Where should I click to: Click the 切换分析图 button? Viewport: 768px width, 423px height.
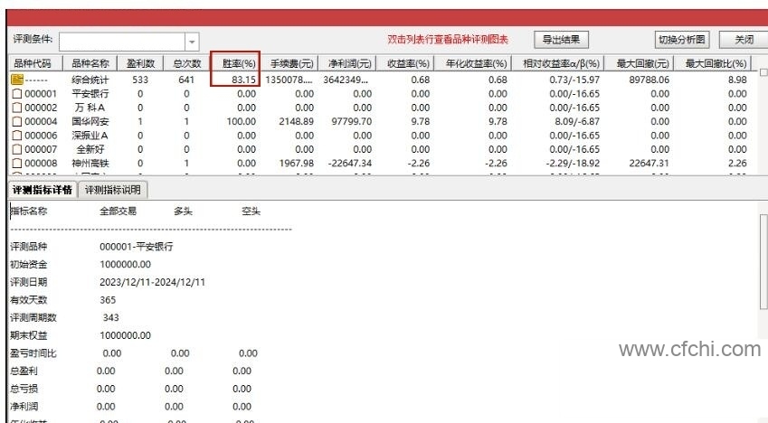pyautogui.click(x=682, y=40)
